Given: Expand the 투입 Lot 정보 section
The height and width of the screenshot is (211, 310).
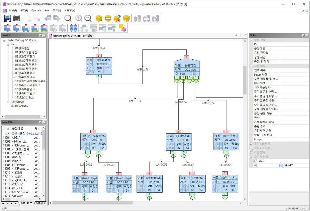Looking at the screenshot, I should [251, 144].
